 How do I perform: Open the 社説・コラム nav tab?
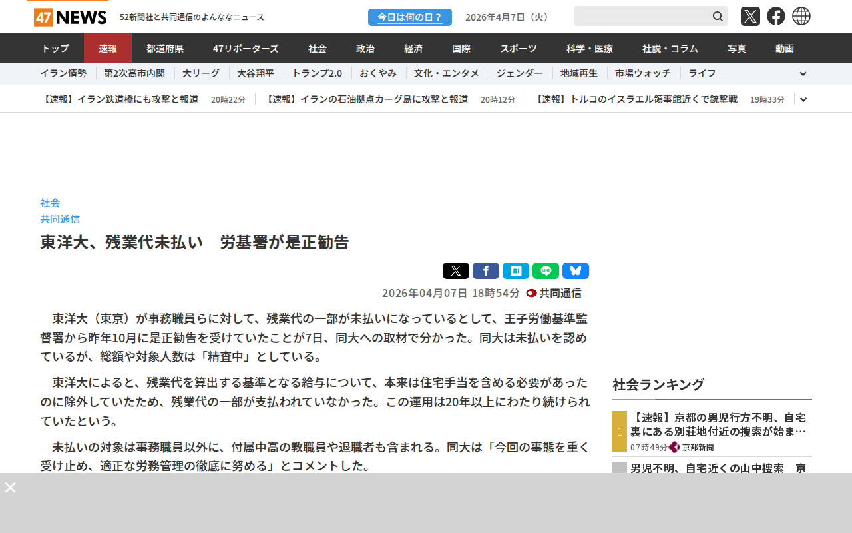(x=670, y=48)
